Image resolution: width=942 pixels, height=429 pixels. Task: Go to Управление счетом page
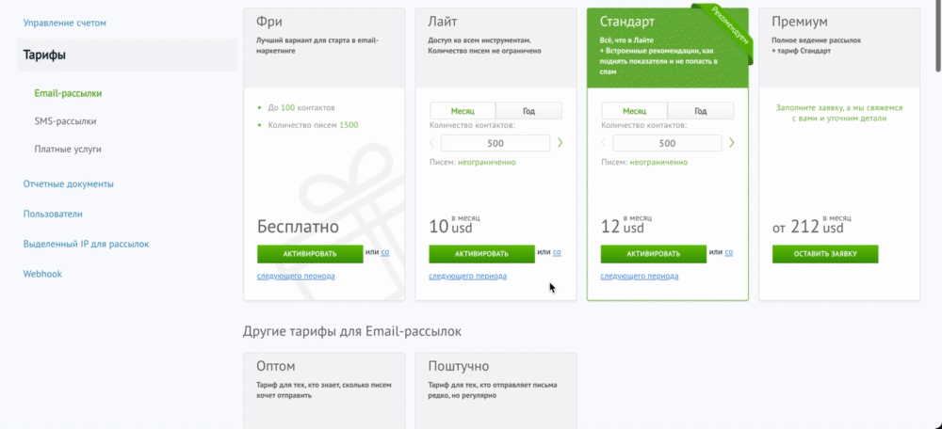[65, 23]
